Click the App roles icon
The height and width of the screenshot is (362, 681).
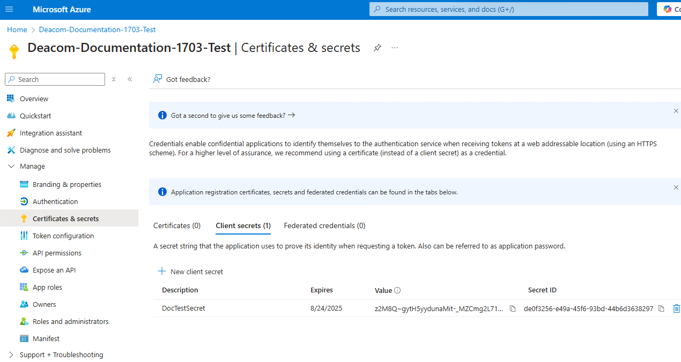(24, 287)
